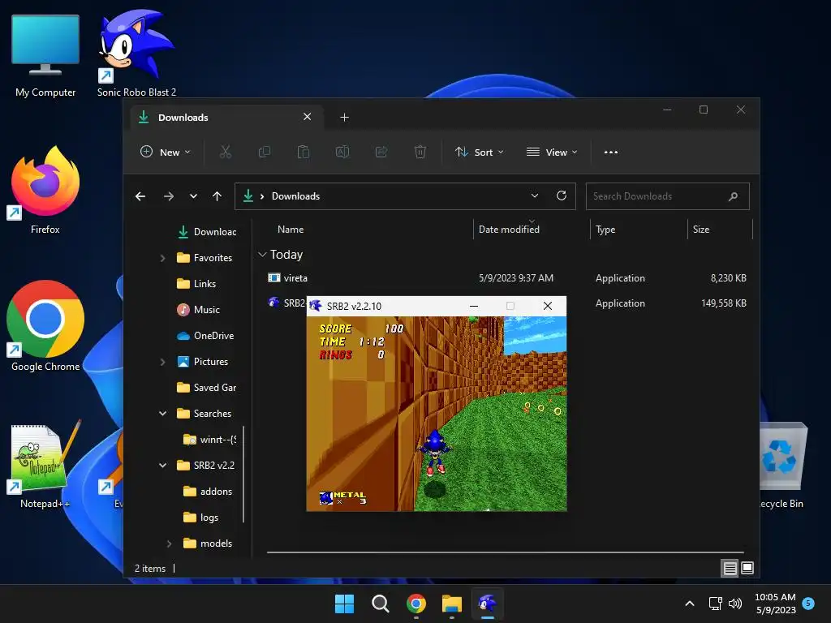Sort by the Date modified column header

pyautogui.click(x=510, y=230)
